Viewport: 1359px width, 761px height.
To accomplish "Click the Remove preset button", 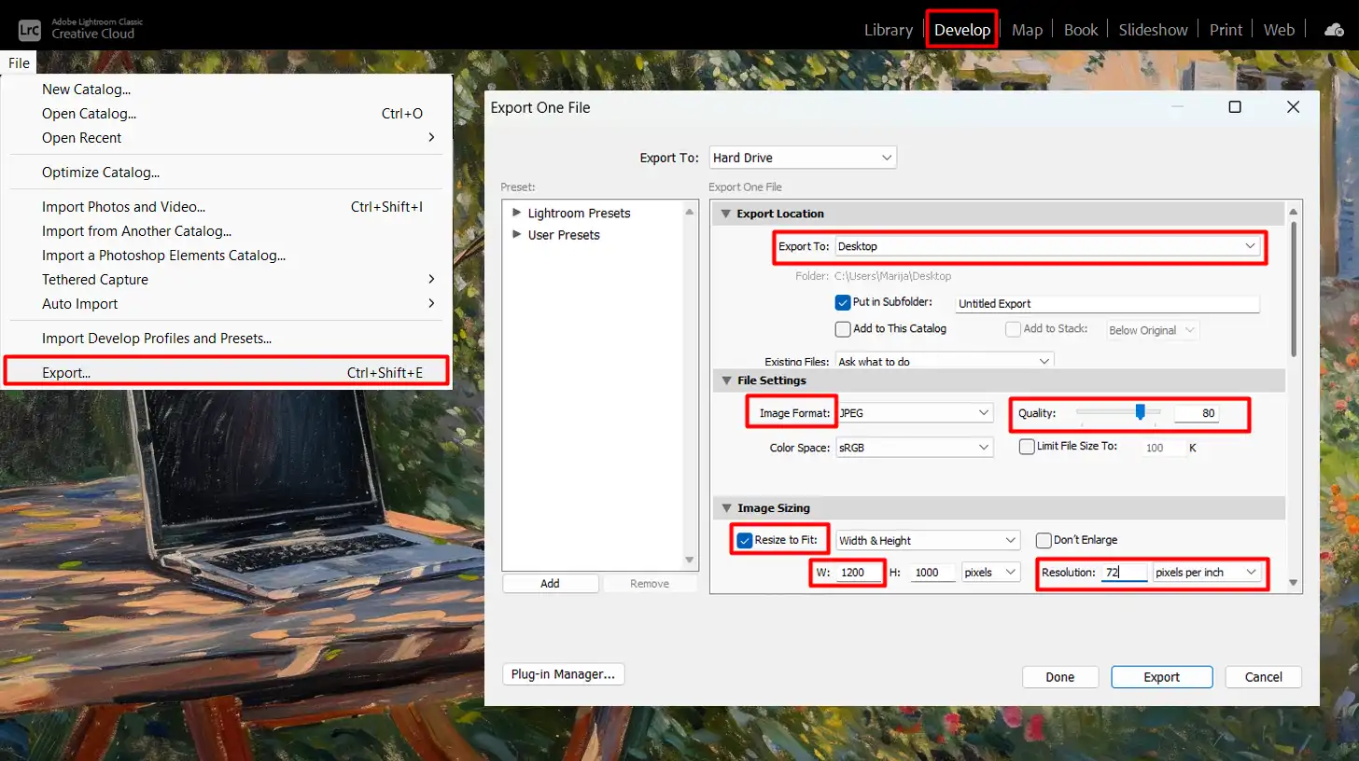I will (650, 584).
